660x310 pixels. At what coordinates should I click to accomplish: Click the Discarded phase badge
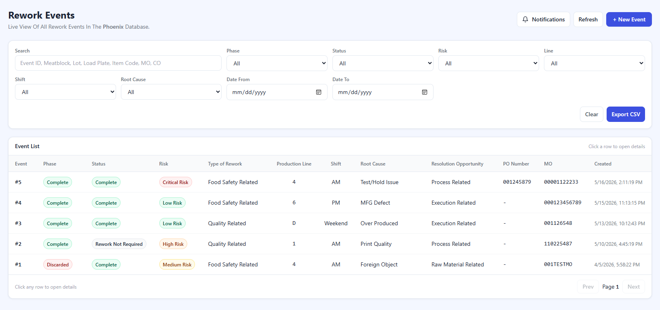tap(58, 264)
